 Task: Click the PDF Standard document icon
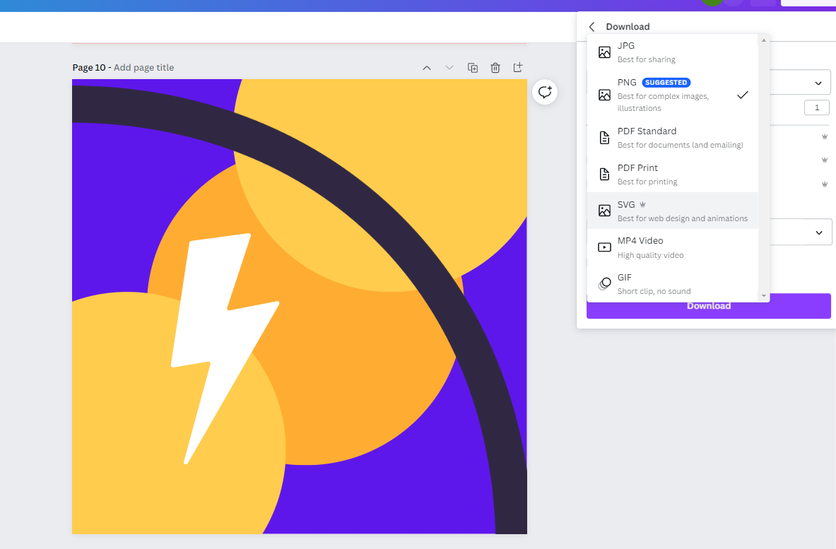click(605, 138)
